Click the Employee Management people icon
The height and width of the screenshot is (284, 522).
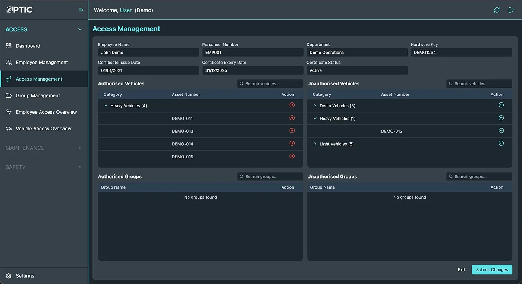tap(9, 62)
